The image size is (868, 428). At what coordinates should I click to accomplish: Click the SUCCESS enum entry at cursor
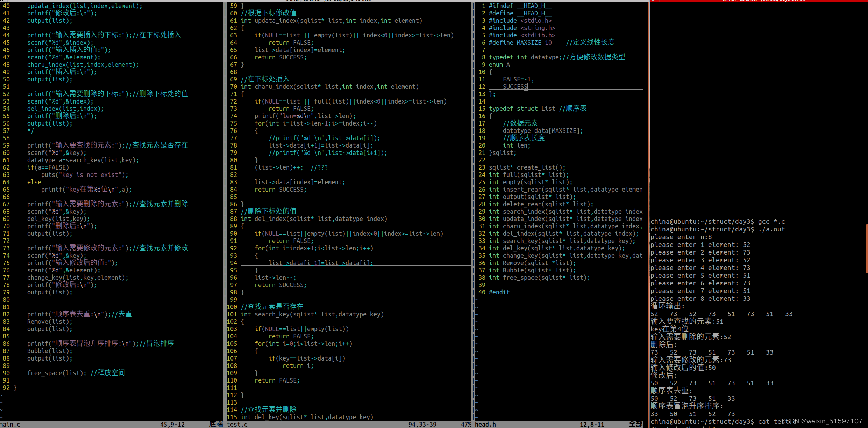click(x=515, y=87)
